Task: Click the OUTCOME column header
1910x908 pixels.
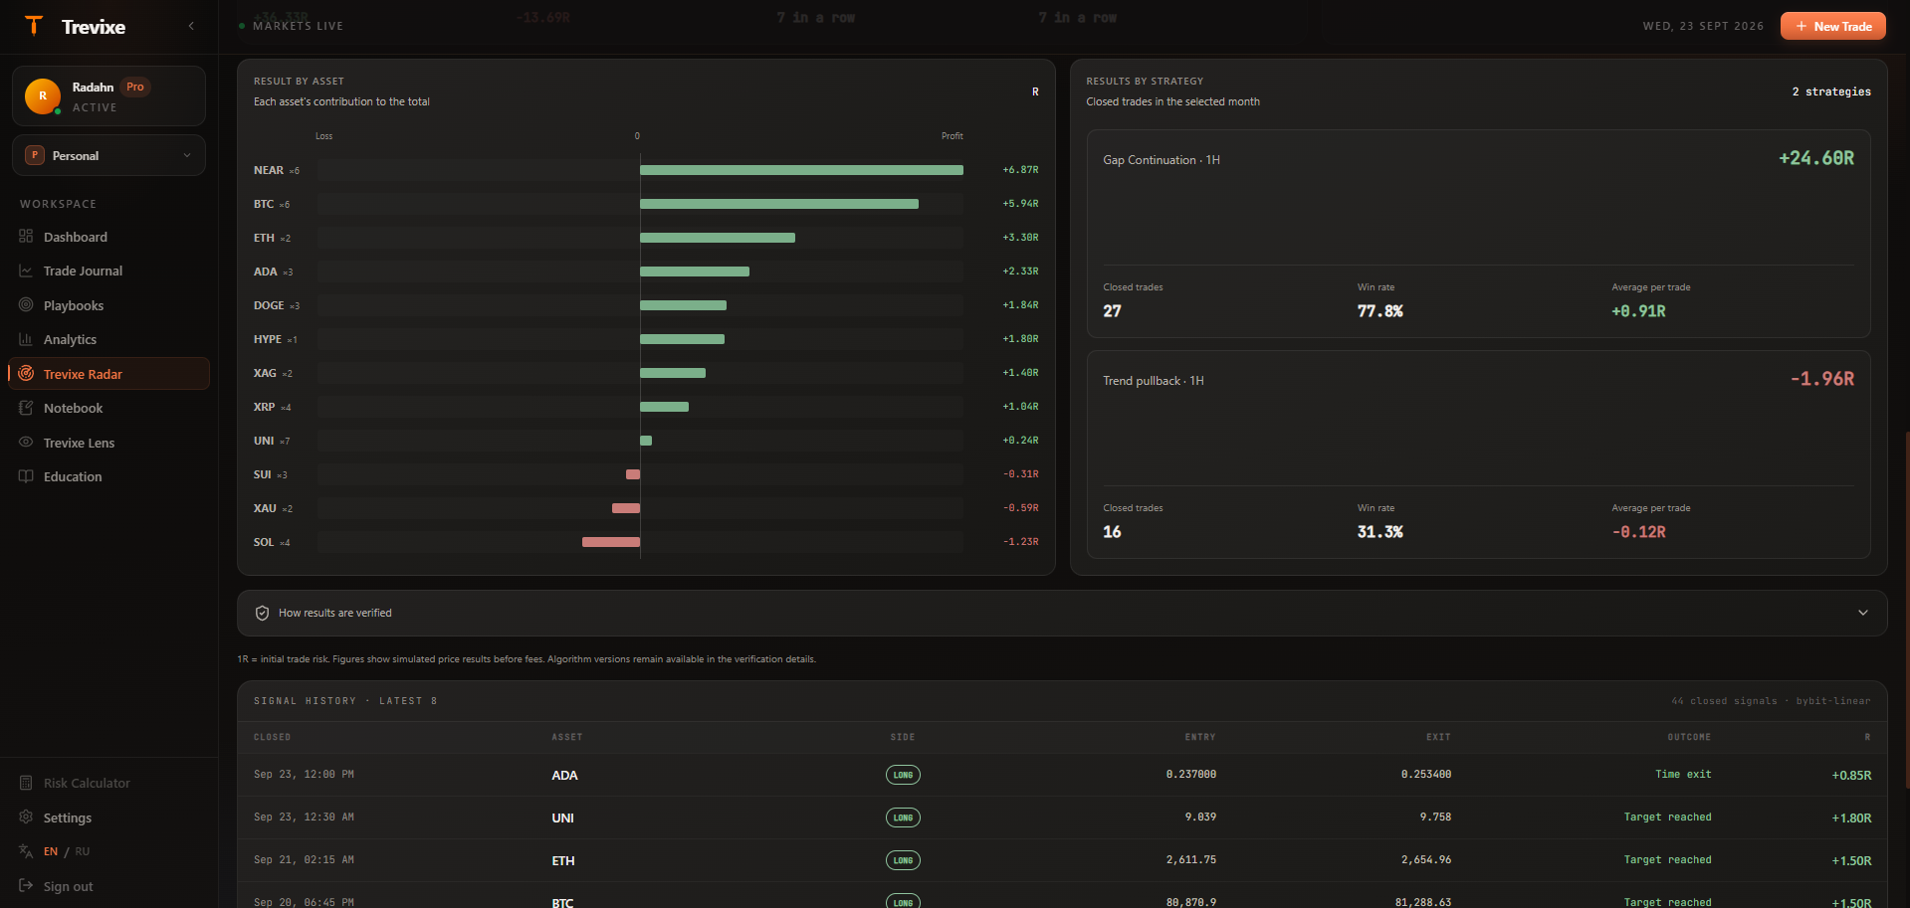Action: coord(1689,737)
